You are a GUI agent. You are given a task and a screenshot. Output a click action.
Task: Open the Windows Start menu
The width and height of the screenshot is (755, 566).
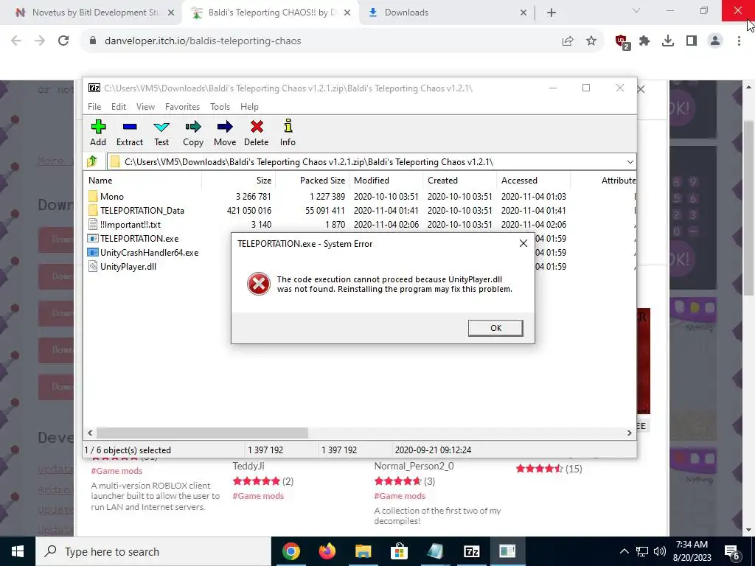click(18, 551)
